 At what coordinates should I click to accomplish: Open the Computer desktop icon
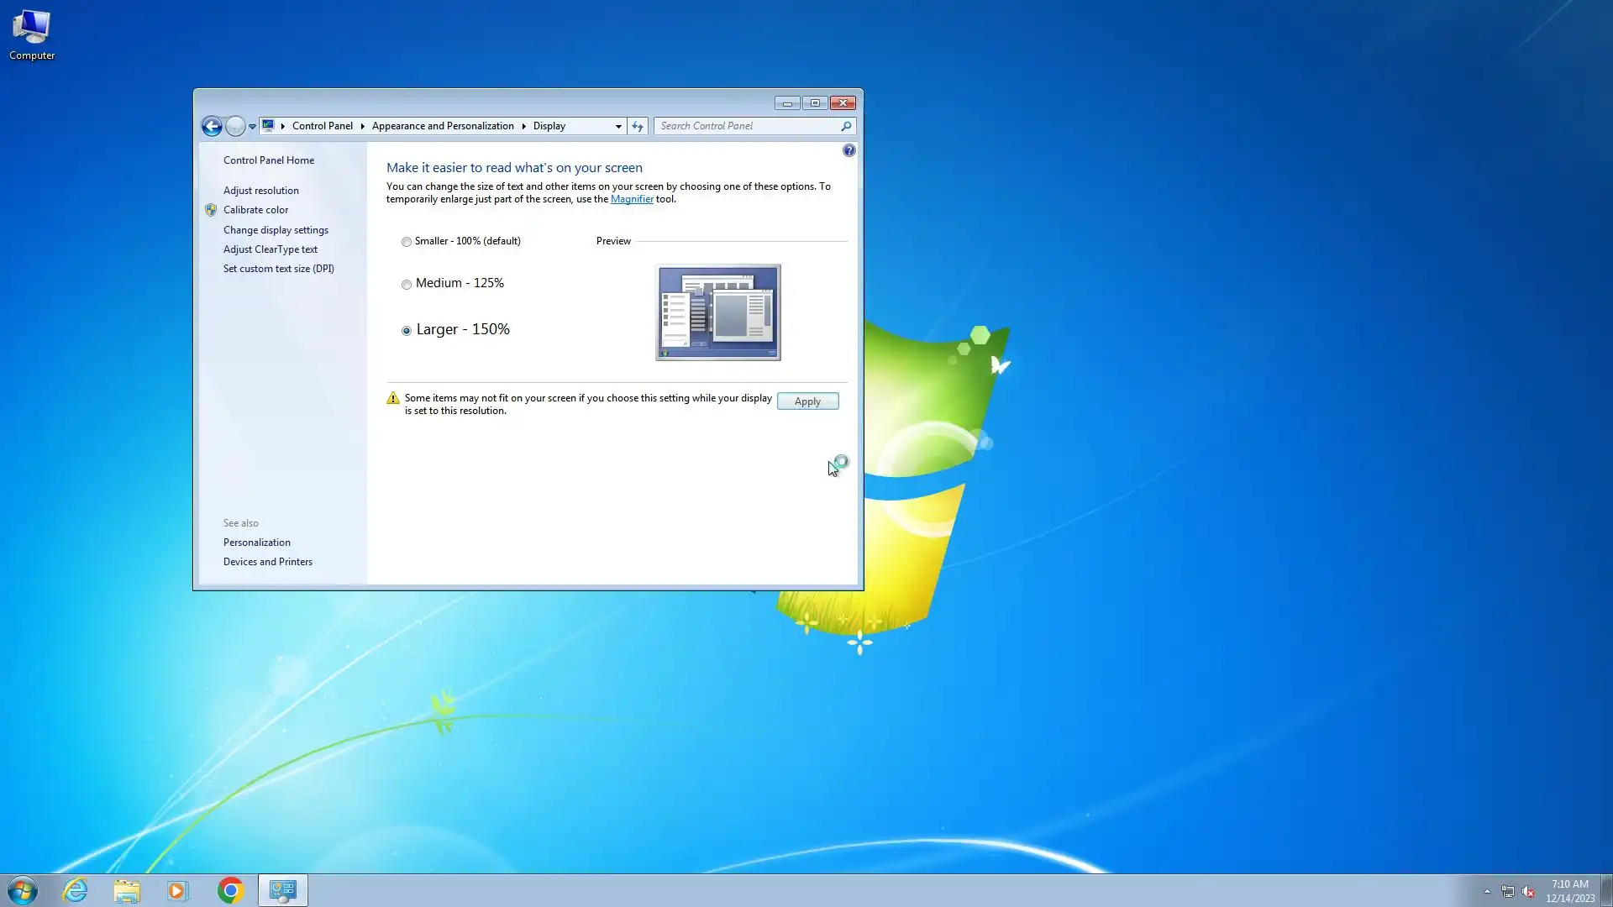click(x=32, y=35)
